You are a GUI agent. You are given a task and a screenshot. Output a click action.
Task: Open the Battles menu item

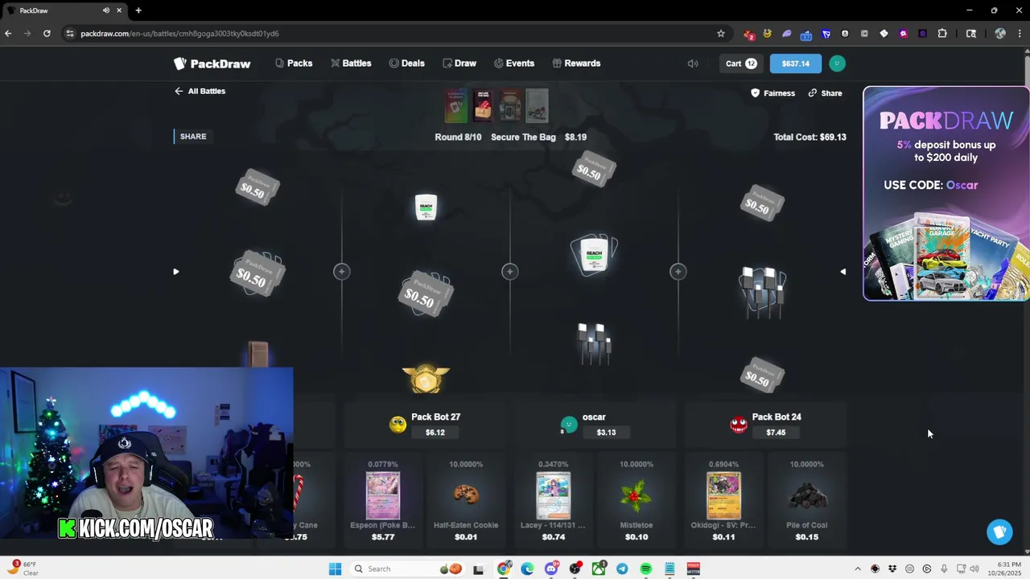pos(351,63)
